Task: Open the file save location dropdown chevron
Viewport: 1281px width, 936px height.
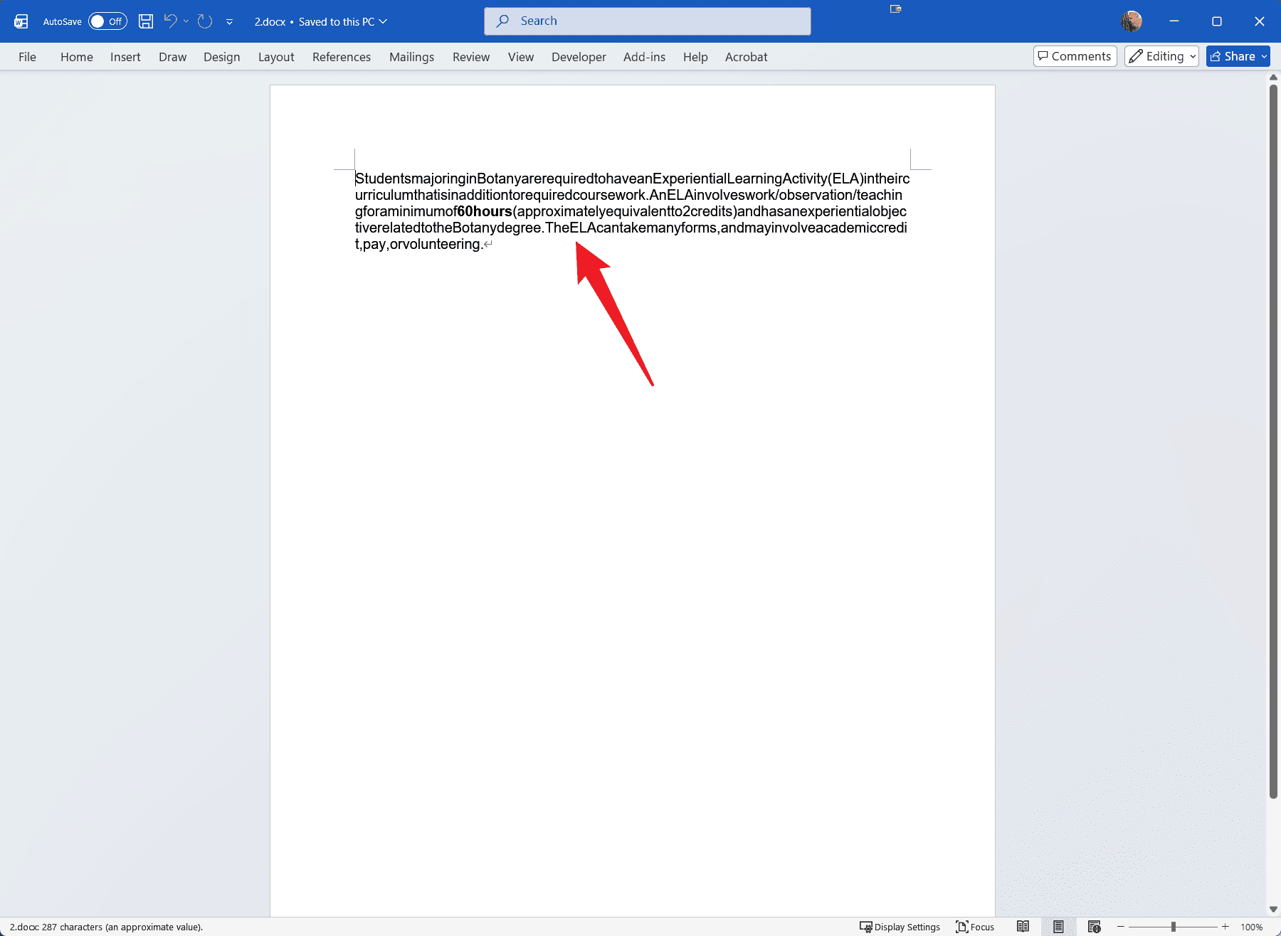Action: pyautogui.click(x=383, y=21)
